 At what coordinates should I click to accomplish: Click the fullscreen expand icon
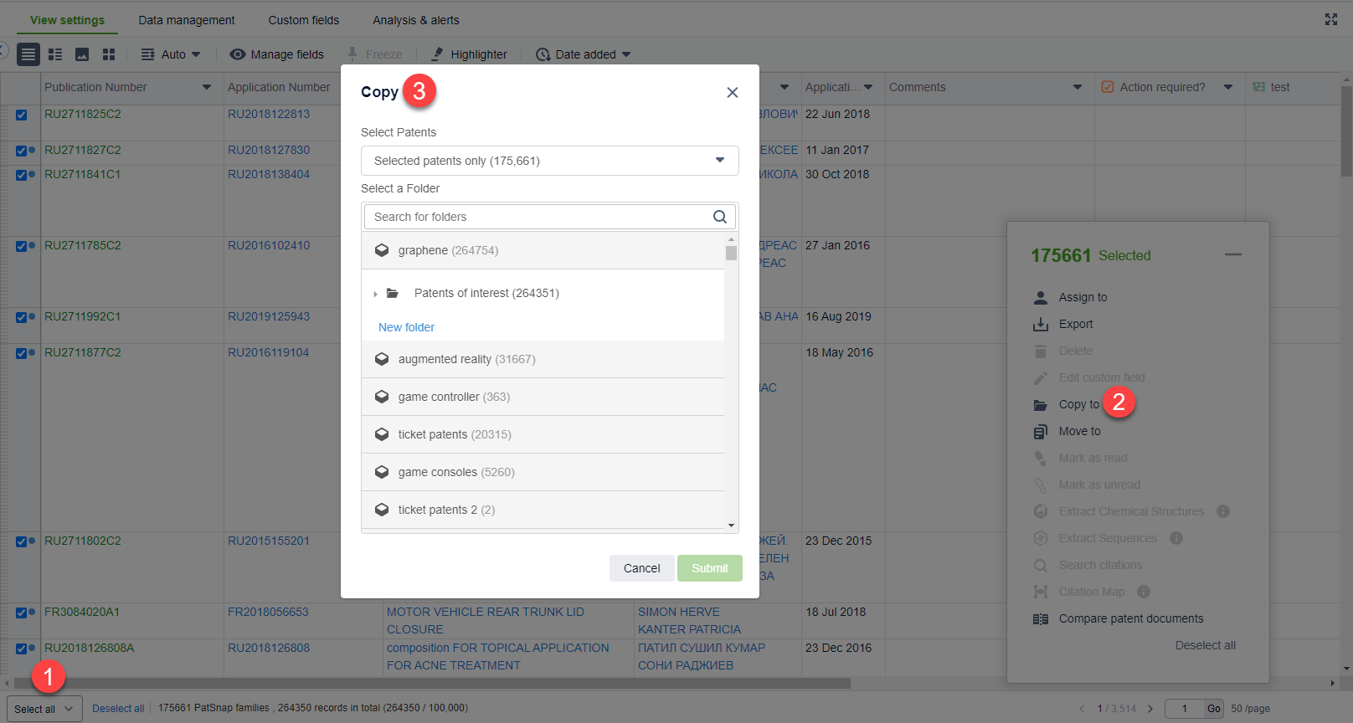pos(1330,19)
